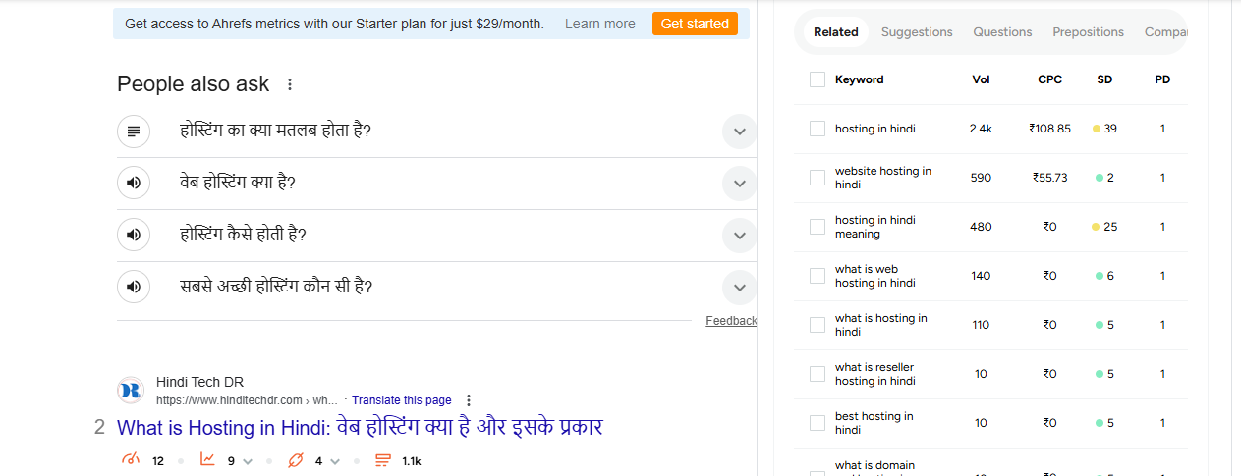Open dropdown arrow beside metric value 9
Screen dimensions: 1241x476
tap(247, 461)
